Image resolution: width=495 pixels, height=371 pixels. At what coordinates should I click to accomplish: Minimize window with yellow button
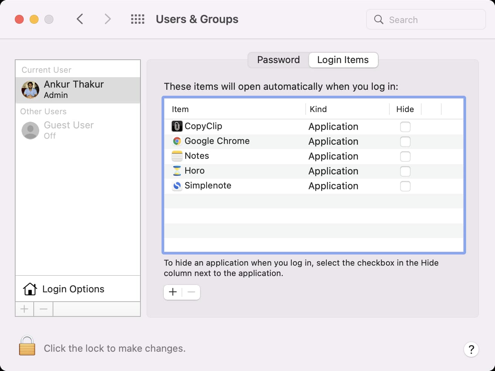point(34,19)
